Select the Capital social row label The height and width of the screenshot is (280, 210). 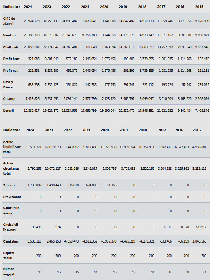point(9,255)
